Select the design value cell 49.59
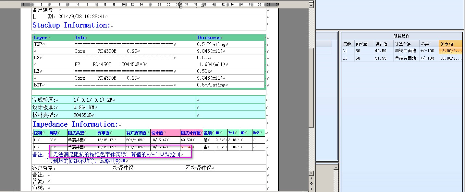Viewport: 465px width, 192px height. click(383, 51)
